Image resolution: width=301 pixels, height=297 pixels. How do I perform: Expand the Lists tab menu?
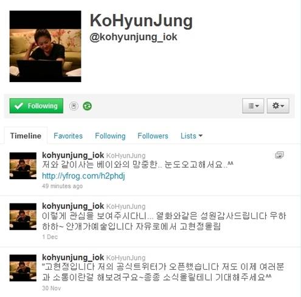pyautogui.click(x=192, y=136)
